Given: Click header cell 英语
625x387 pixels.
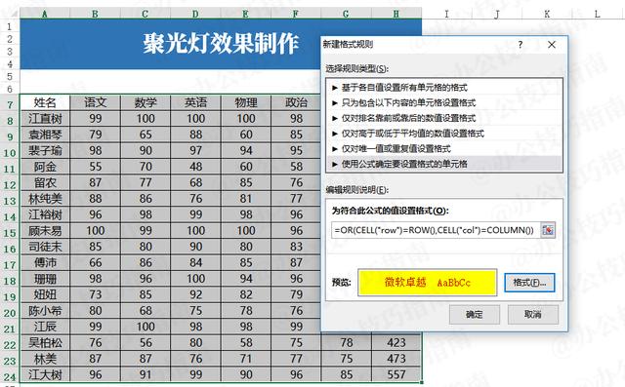Looking at the screenshot, I should pos(195,102).
